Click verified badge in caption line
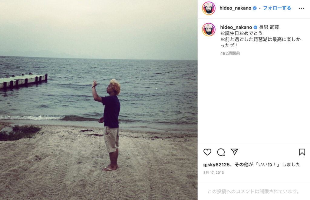 coord(256,27)
